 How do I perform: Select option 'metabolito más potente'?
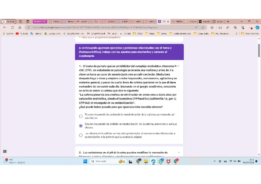(81, 135)
